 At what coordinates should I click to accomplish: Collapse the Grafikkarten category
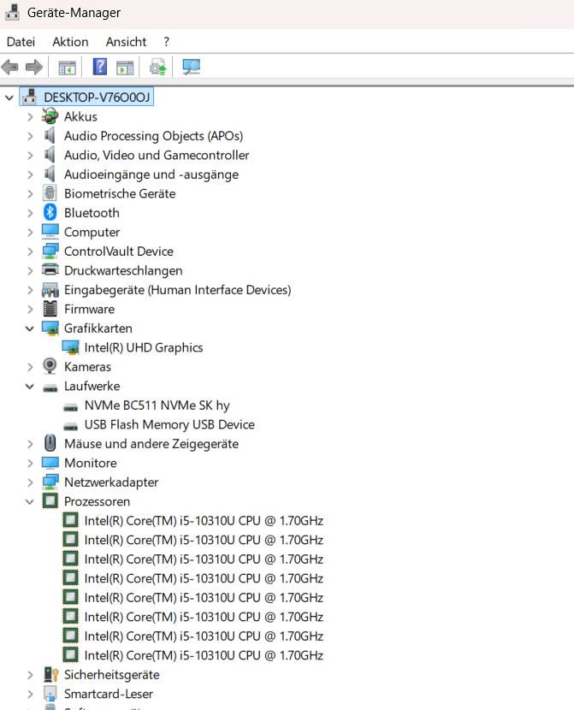point(30,328)
